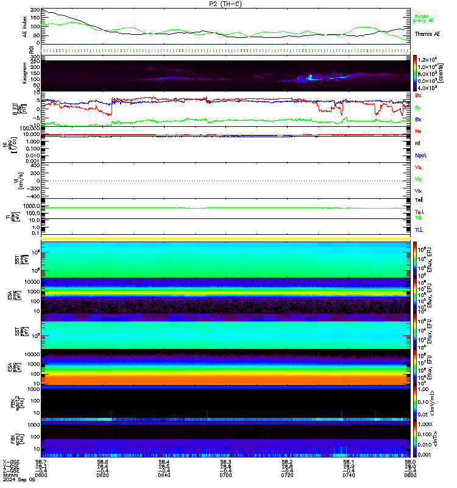This screenshot has height=488, width=457.
Task: Click the <|nT|> colorbar unit label
Action: click(435, 439)
